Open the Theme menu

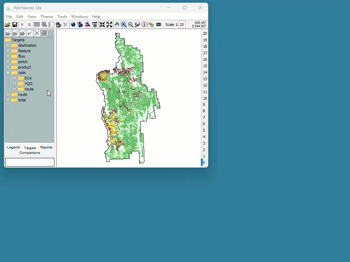pos(46,17)
